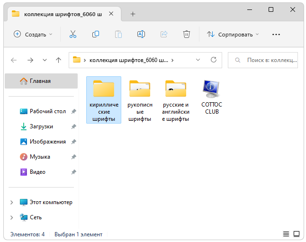Open recent locations chevron near navigation arrows
This screenshot has height=242, width=306.
pos(45,60)
